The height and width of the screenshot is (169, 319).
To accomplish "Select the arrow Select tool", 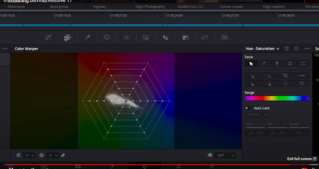I will pos(251,64).
